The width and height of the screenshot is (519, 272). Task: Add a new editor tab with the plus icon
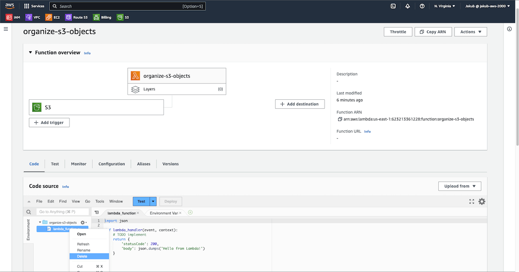click(x=191, y=213)
